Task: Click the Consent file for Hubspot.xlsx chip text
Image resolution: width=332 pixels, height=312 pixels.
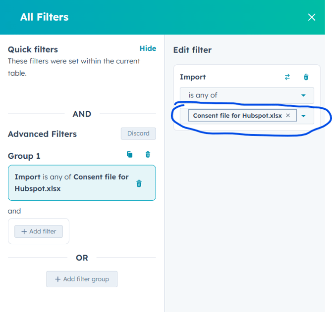Action: [x=237, y=116]
